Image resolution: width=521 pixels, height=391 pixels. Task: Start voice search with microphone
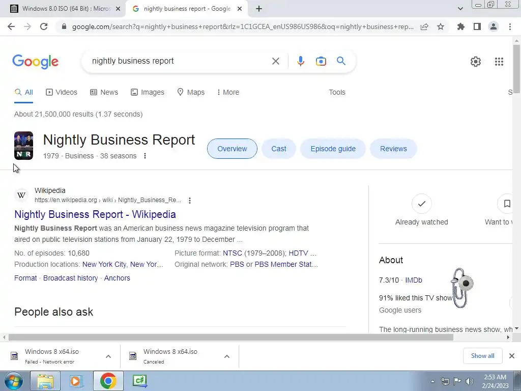point(300,61)
